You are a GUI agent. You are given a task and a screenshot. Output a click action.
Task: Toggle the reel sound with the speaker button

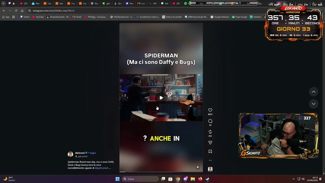[x=198, y=167]
